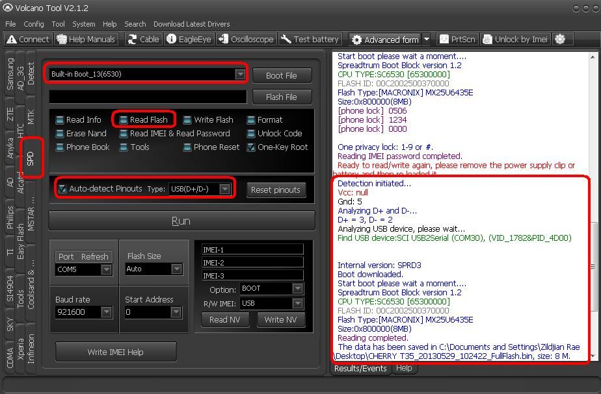Click the Cable toolbar icon

click(x=142, y=39)
